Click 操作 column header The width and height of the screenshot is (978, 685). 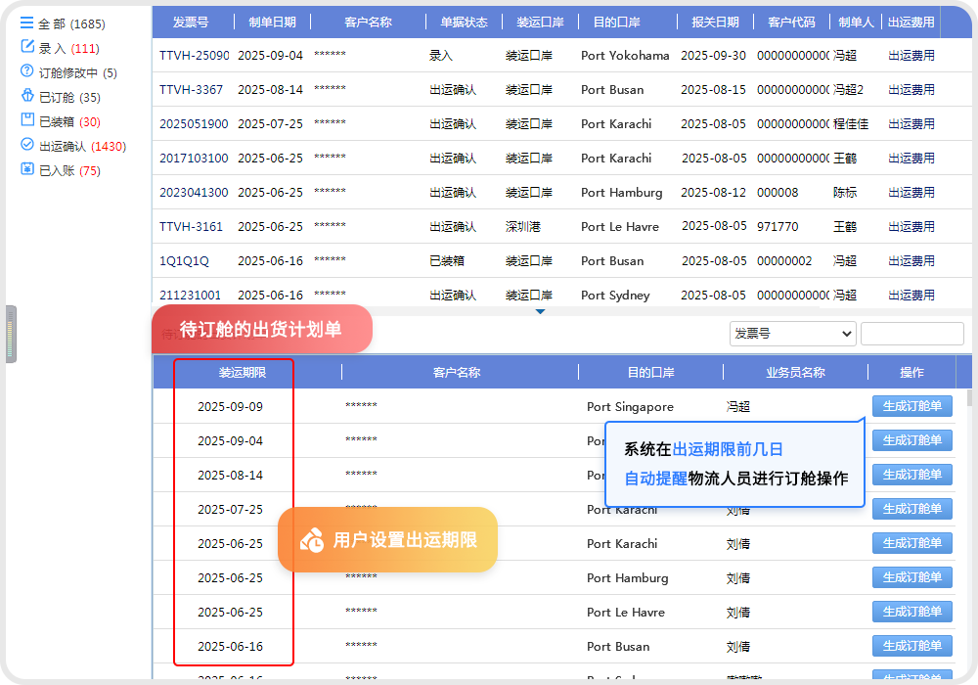click(x=911, y=373)
